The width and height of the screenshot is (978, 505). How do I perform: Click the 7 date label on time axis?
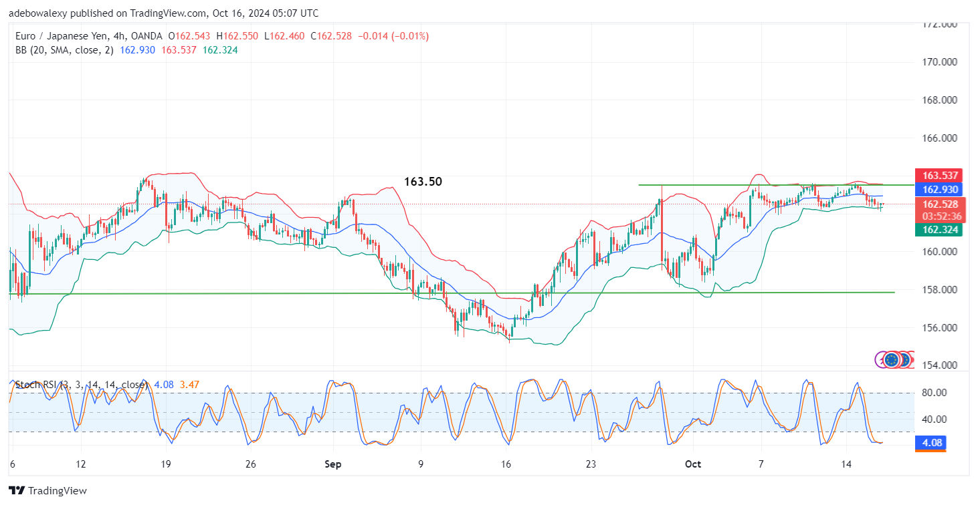point(761,464)
